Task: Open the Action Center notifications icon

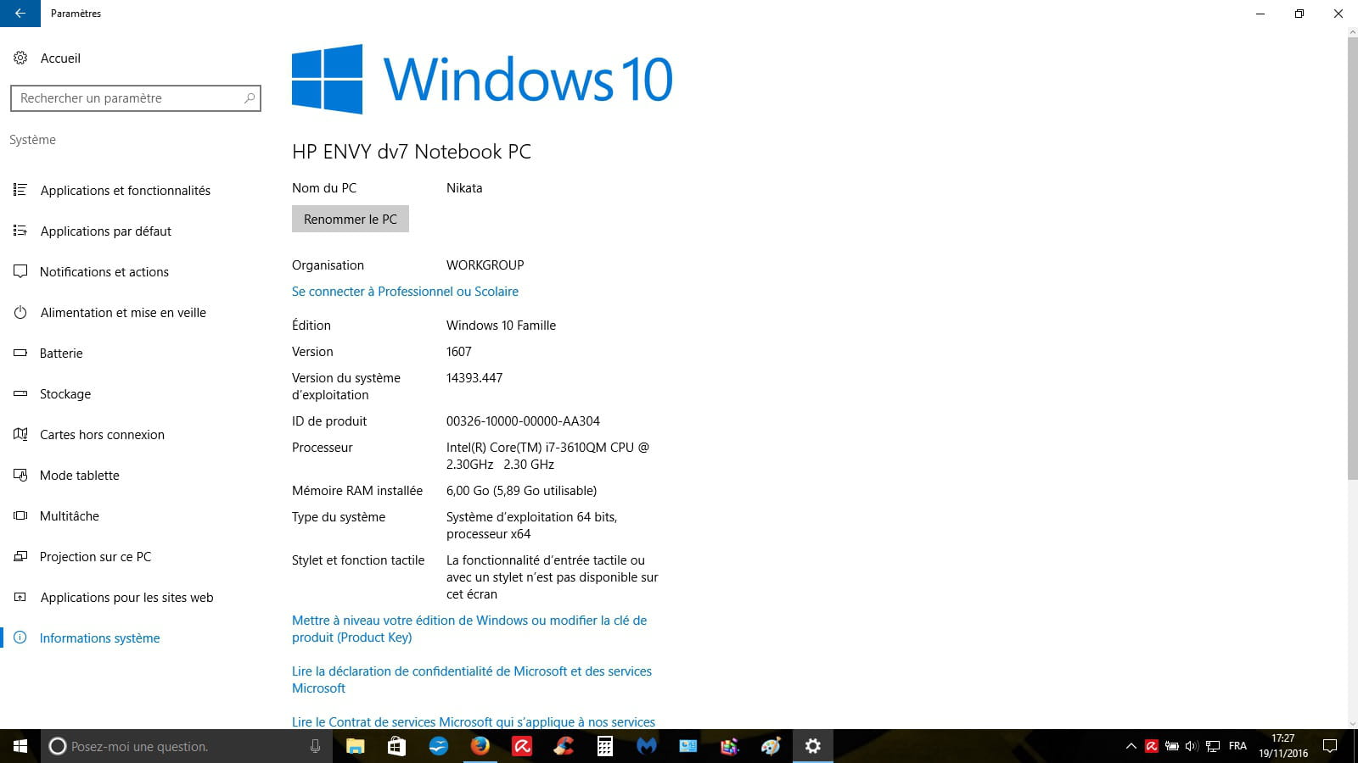Action: [1330, 746]
